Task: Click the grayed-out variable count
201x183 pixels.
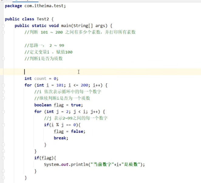Action: [x=40, y=78]
